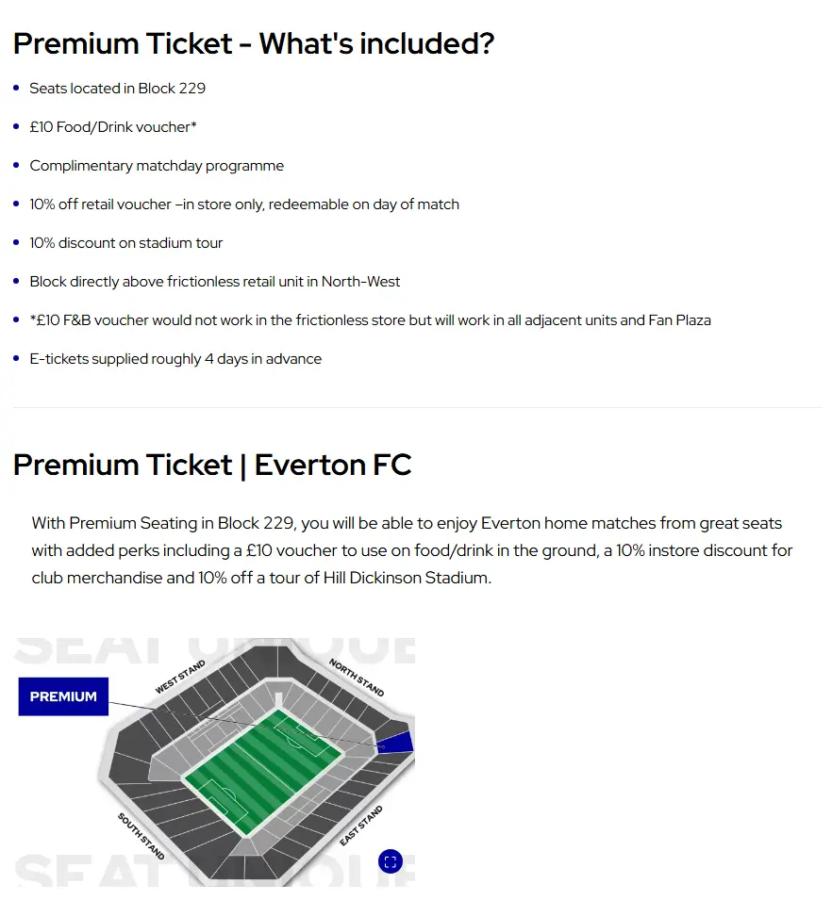The image size is (832, 916).
Task: Click the 'Premium Ticket - What's included?' heading
Action: click(254, 43)
